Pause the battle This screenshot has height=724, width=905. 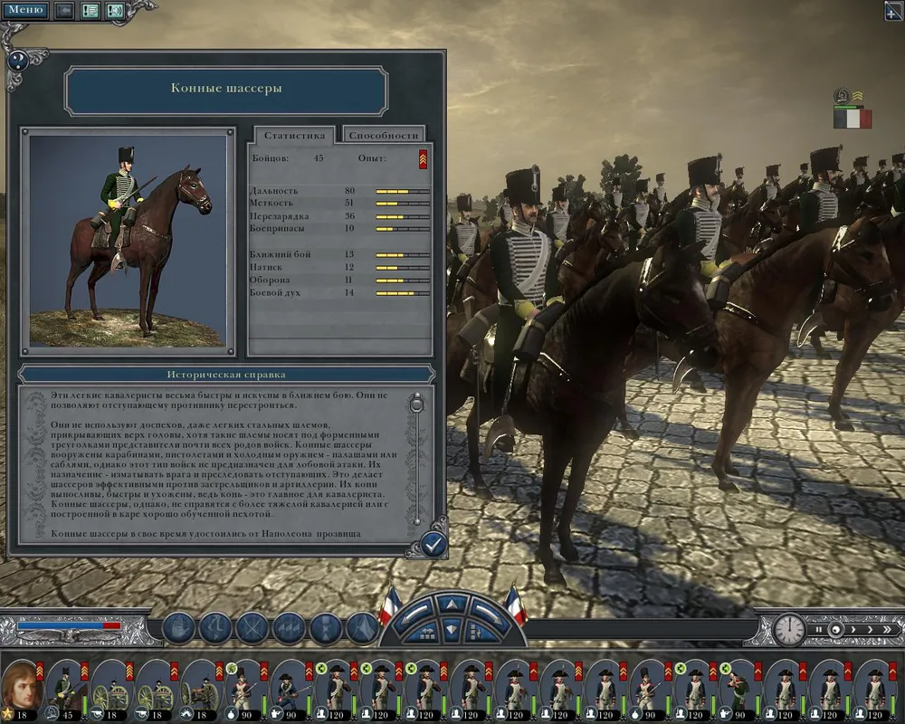pos(818,629)
